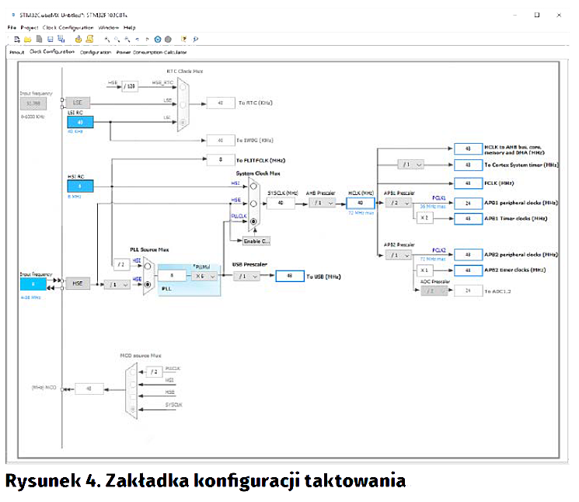The image size is (579, 502).
Task: Open the USB Prescaler dropdown
Action: point(247,276)
